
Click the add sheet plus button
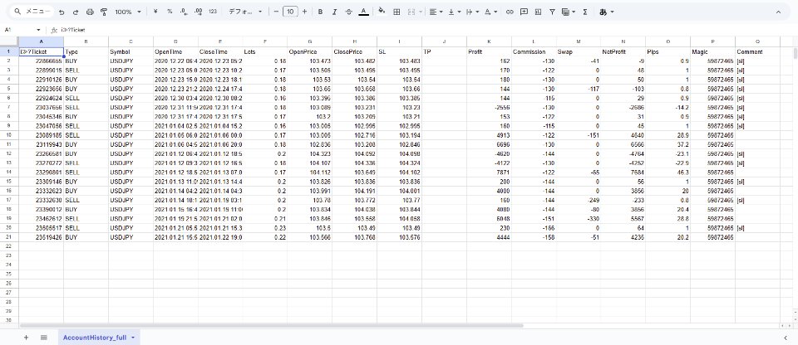pos(26,338)
